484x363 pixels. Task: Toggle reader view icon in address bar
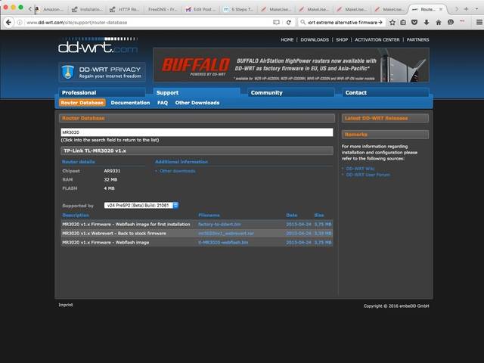(x=276, y=22)
